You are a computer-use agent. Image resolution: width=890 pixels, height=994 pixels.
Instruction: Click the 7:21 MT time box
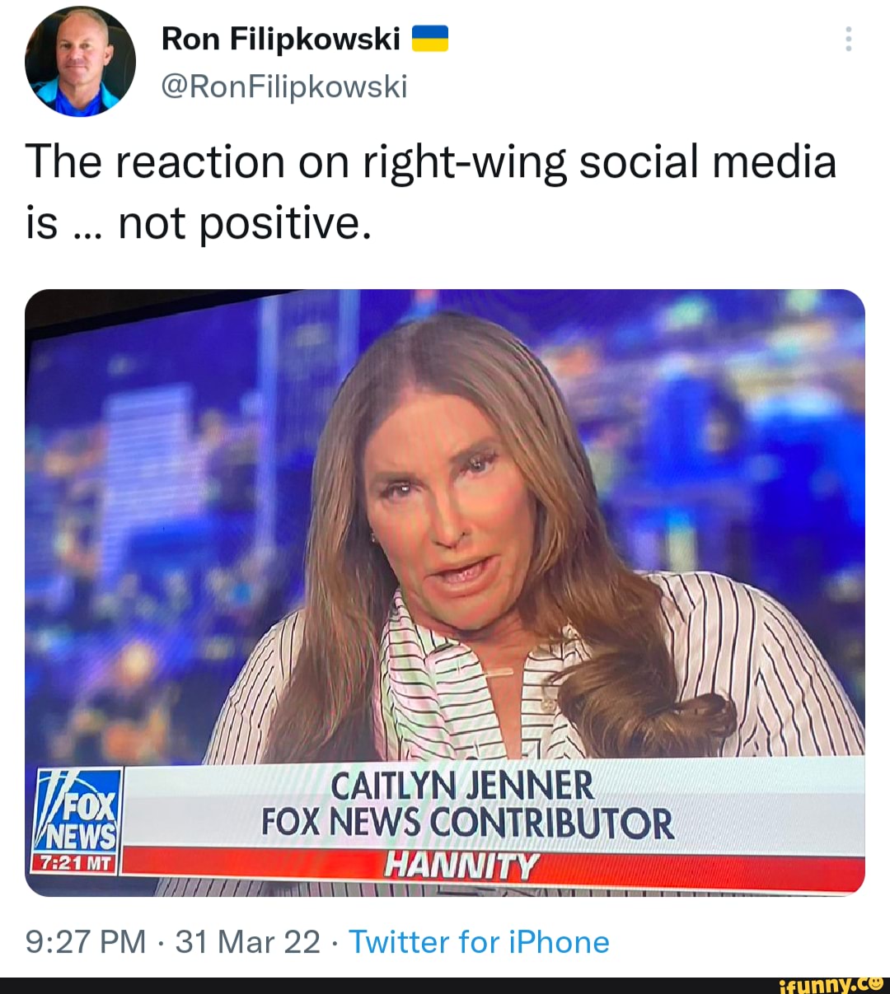pos(75,864)
